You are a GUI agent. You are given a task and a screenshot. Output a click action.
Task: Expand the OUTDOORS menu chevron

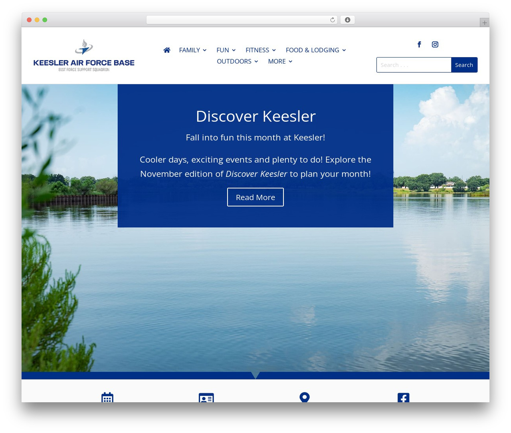tap(256, 62)
